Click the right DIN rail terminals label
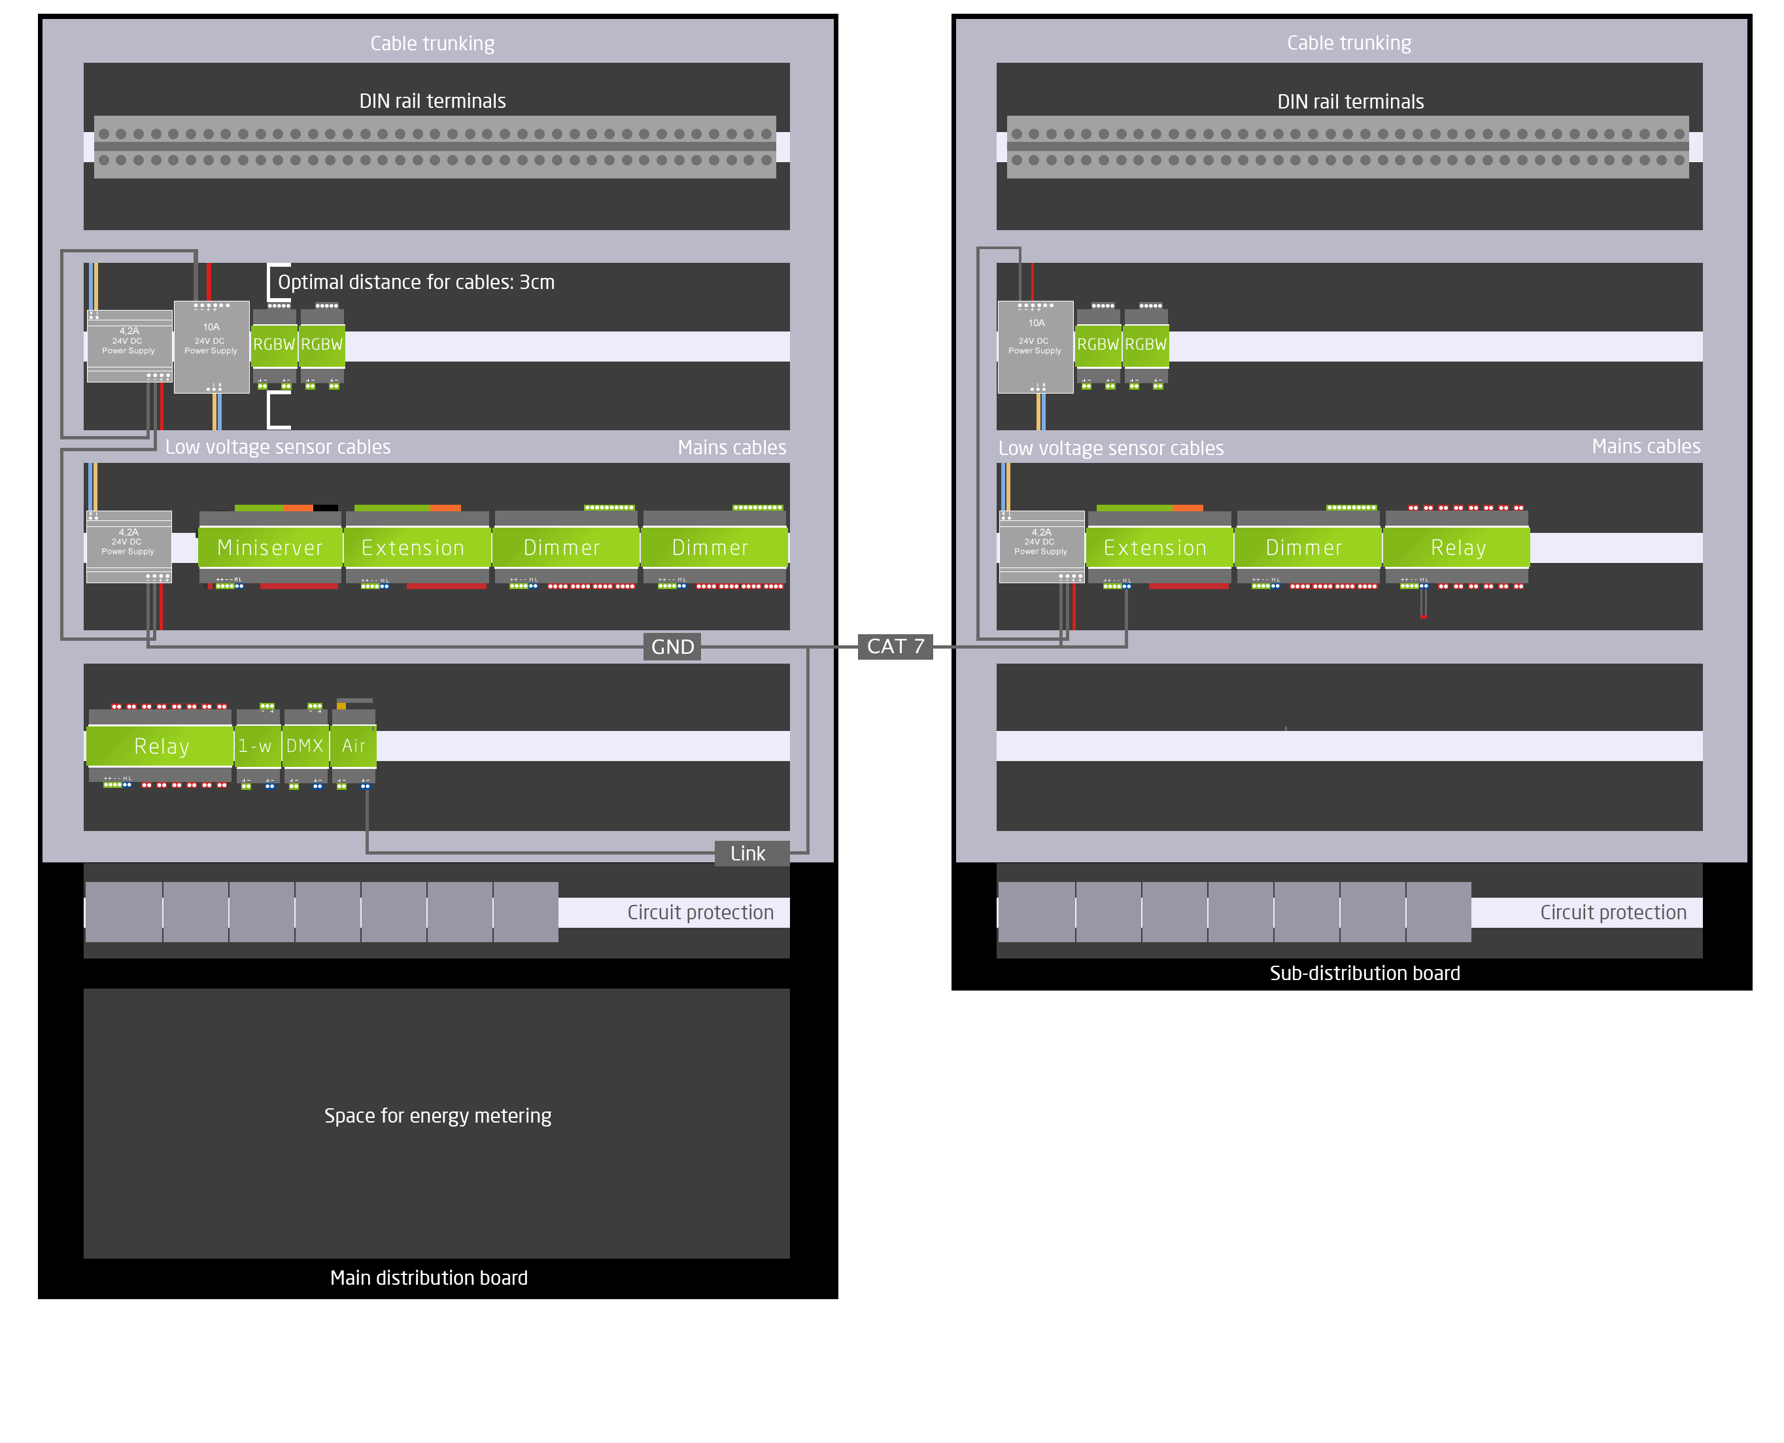 [x=1349, y=101]
